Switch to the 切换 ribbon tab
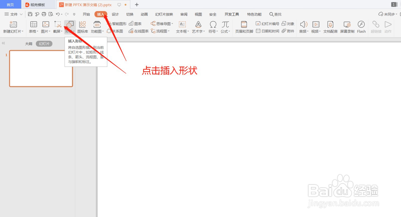Image resolution: width=401 pixels, height=217 pixels. point(130,14)
